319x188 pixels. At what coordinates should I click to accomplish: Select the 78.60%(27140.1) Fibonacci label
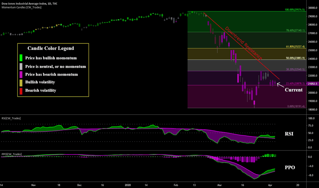[x=295, y=30]
